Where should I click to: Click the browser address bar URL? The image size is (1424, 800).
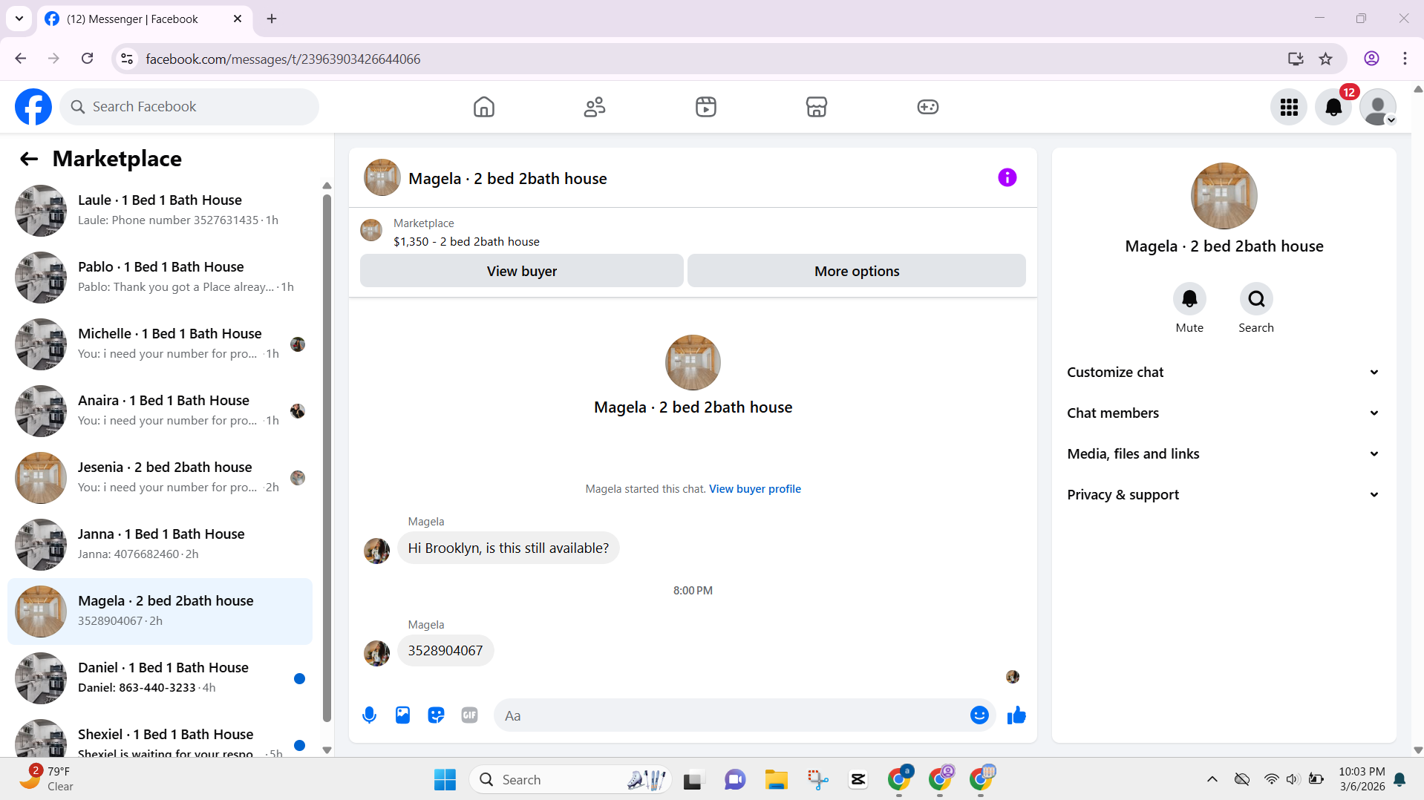(283, 59)
